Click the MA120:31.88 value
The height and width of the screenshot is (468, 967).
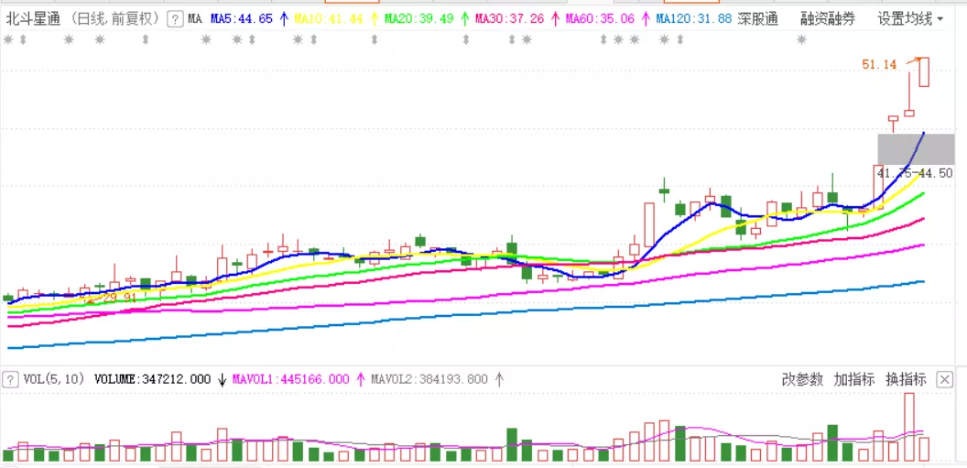point(694,19)
